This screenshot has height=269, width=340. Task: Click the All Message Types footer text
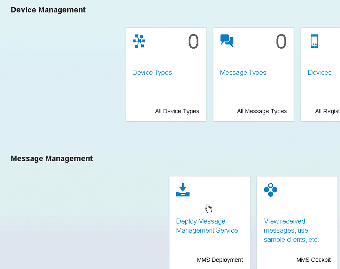pos(262,111)
